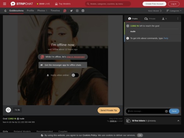The height and width of the screenshot is (138, 184).
Task: Select the Couples tab
Action: [x=63, y=131]
